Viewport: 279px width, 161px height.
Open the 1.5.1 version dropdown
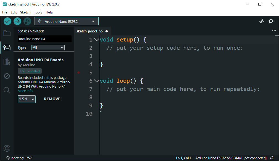(27, 99)
